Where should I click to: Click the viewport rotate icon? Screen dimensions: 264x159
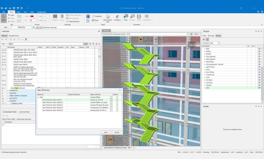(161, 39)
